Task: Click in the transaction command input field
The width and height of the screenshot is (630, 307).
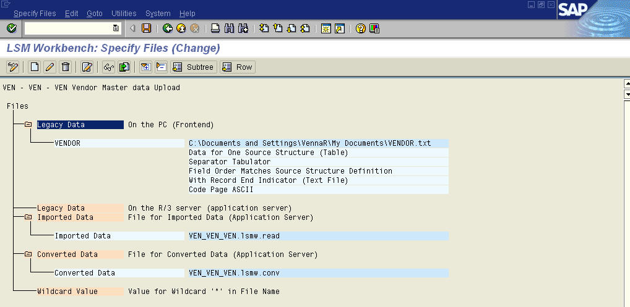Action: [x=68, y=28]
